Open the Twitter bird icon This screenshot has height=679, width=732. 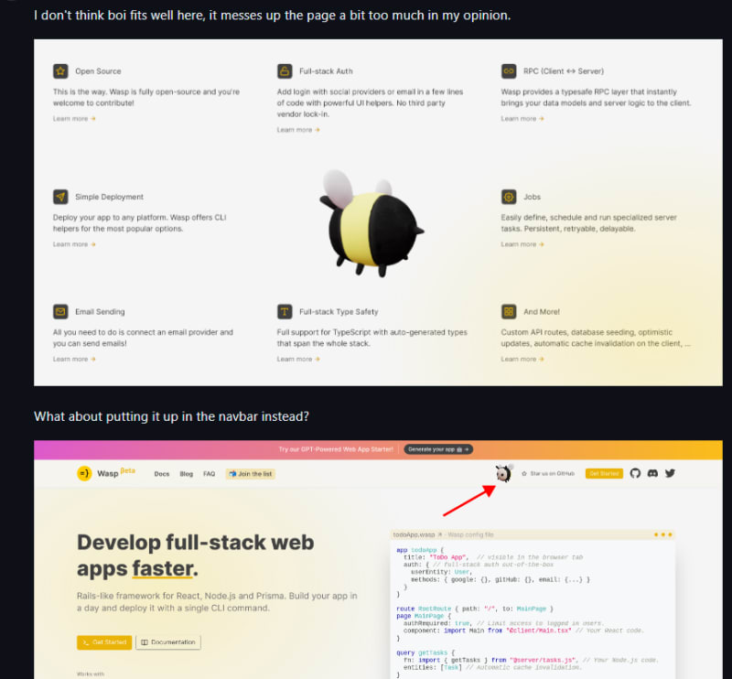pyautogui.click(x=670, y=473)
